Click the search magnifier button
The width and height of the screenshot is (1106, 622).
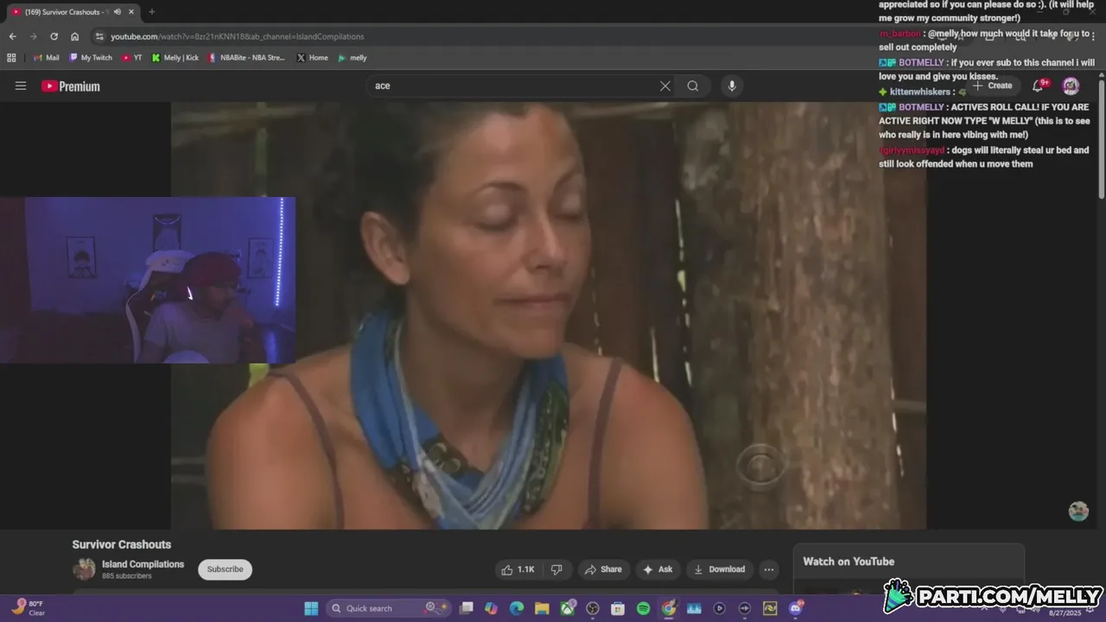click(693, 86)
